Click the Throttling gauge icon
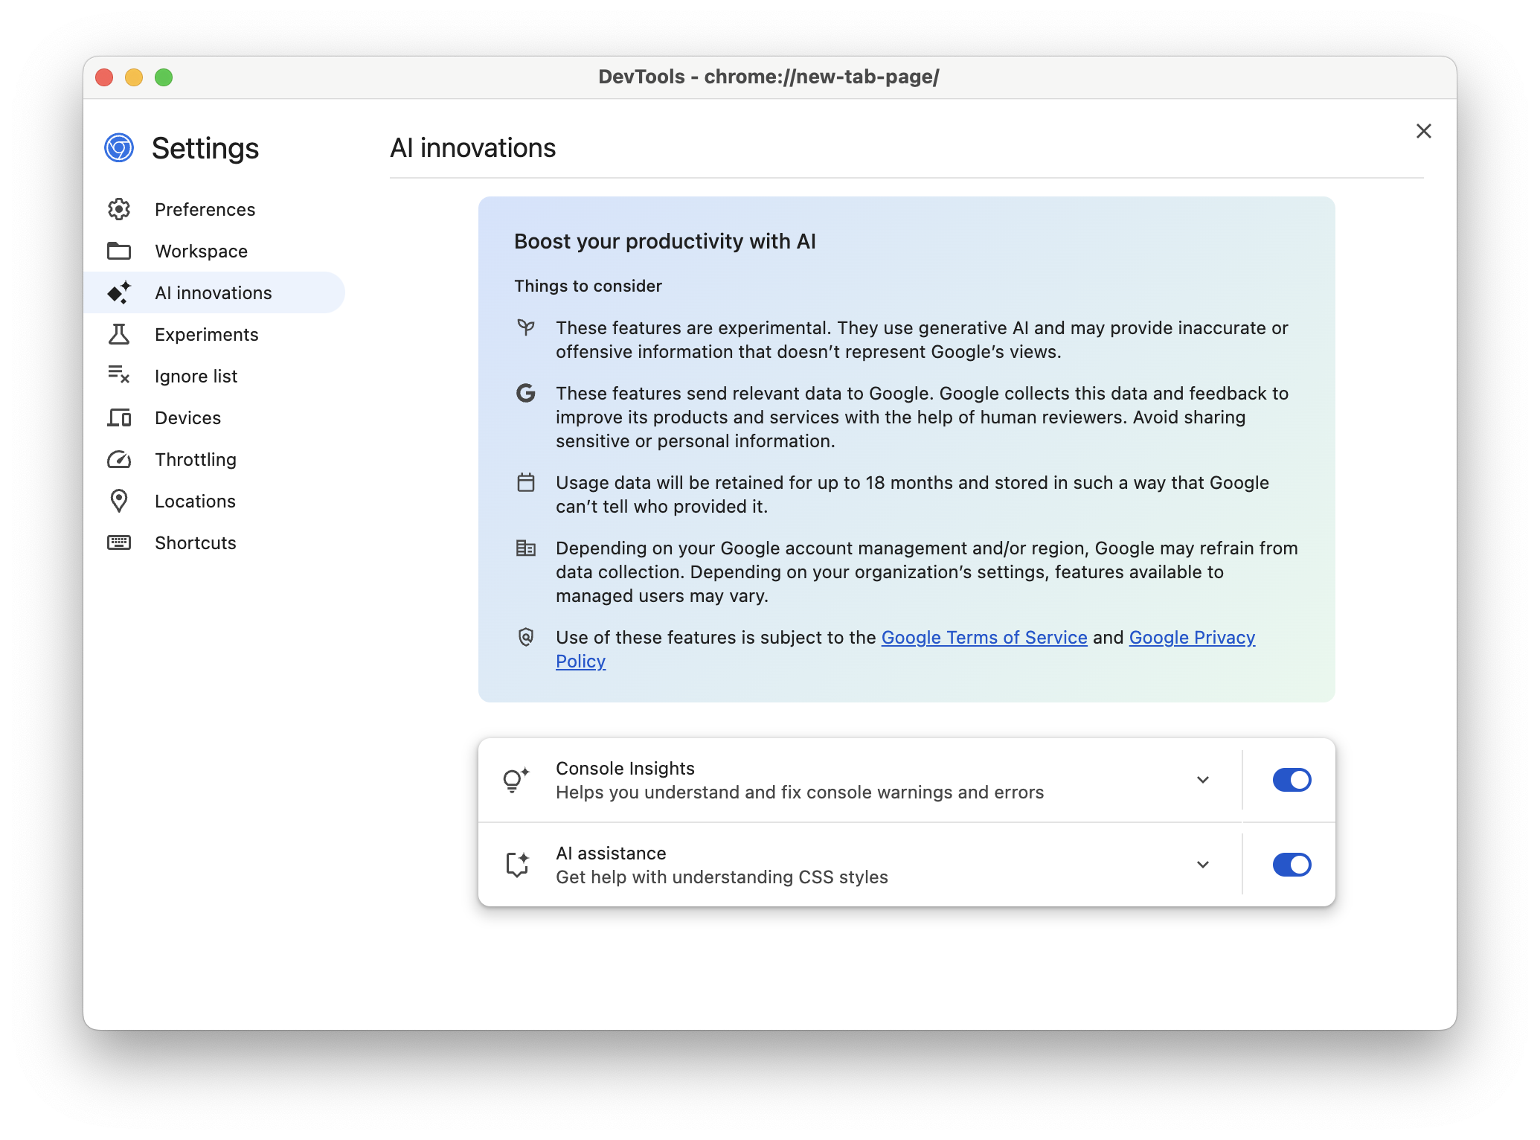1540x1140 pixels. tap(119, 460)
